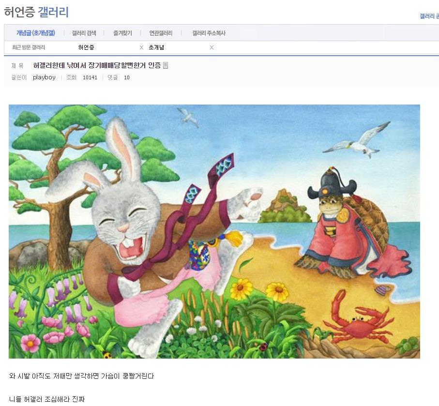Click the 니들 허갤러 조심해라 line

[47, 399]
